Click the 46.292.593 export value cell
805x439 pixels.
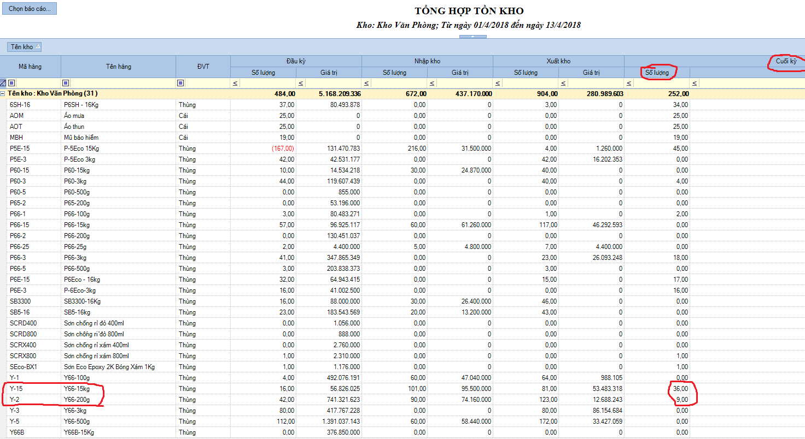(592, 225)
